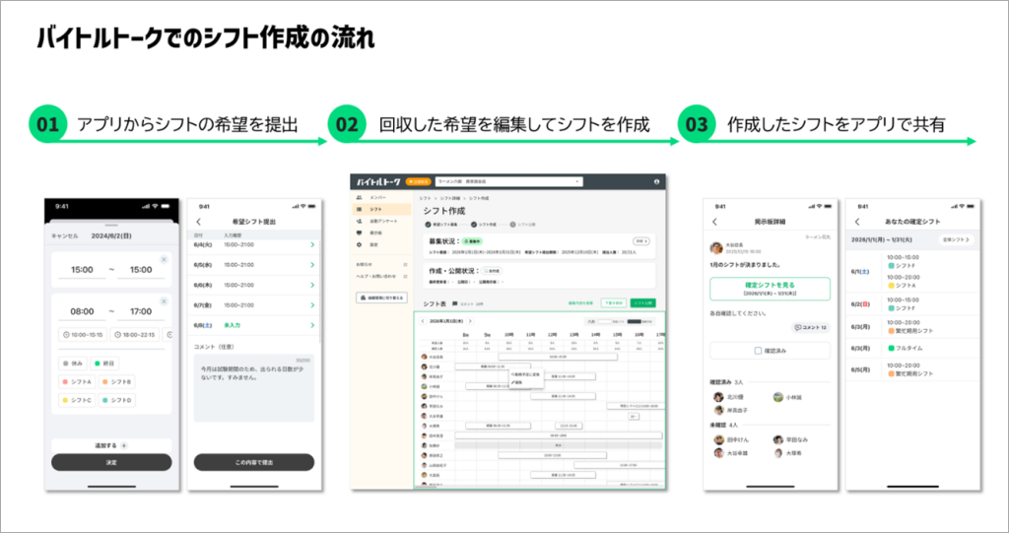The image size is (1009, 533).
Task: Choose the first popup option above 編集
Action: [525, 374]
